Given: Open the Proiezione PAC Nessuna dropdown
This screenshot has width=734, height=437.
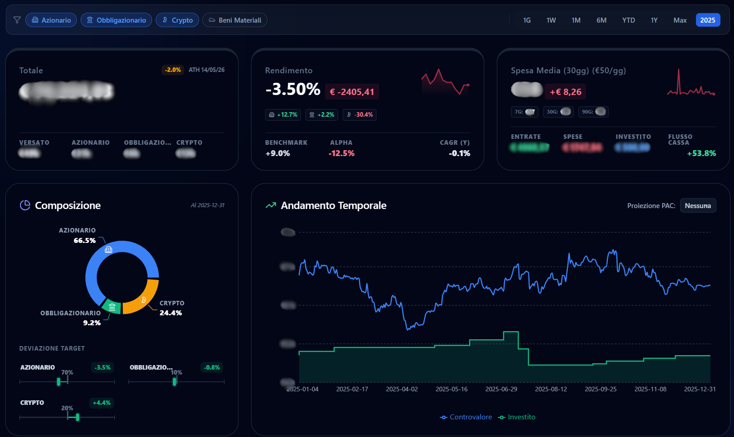Looking at the screenshot, I should click(698, 205).
